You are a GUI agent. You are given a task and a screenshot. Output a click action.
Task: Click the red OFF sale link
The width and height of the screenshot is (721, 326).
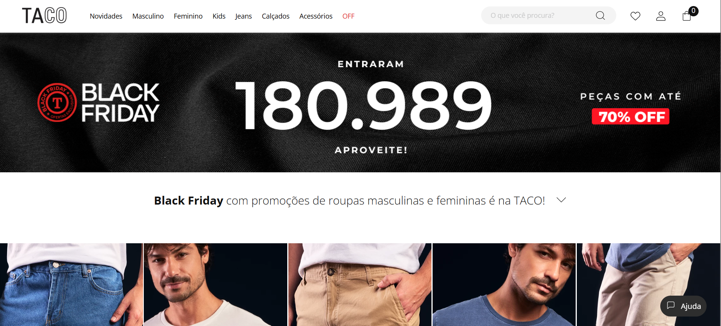pos(348,16)
